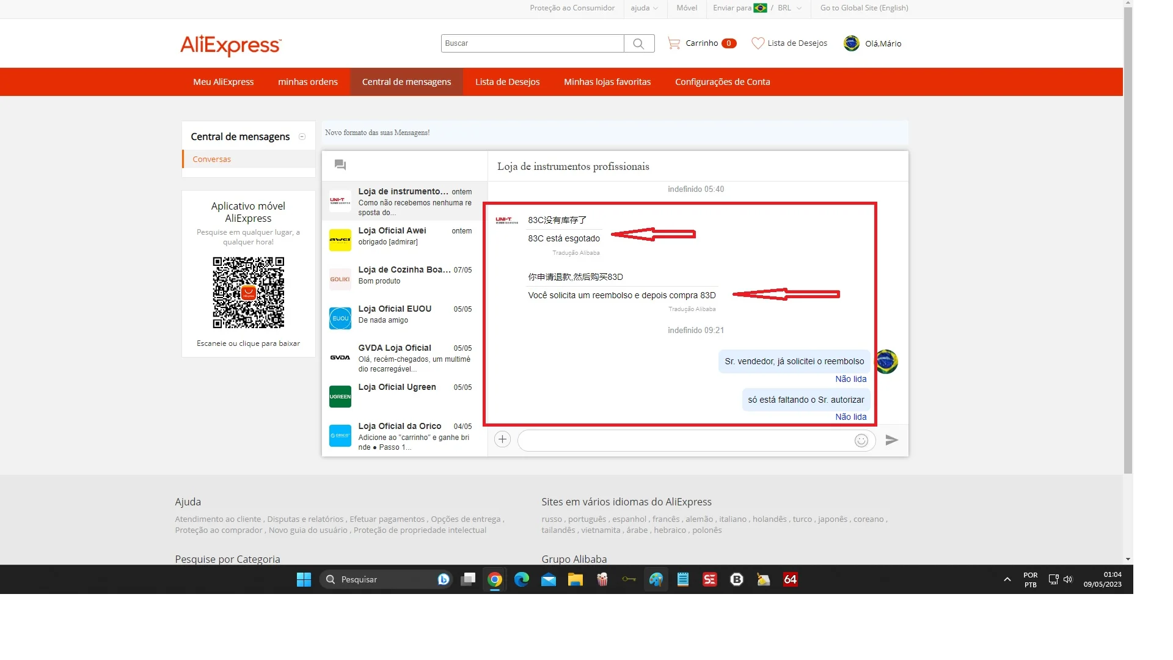Open the BRL currency dropdown
1173x660 pixels.
tap(789, 8)
